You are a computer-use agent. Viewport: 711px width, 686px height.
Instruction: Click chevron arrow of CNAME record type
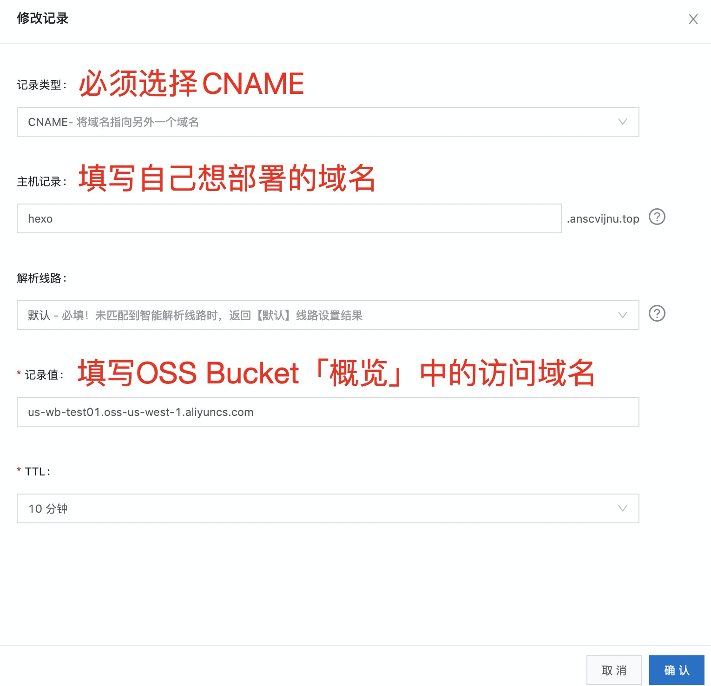click(623, 122)
